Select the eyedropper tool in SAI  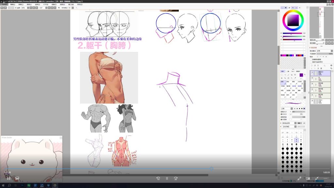[x=295, y=78]
